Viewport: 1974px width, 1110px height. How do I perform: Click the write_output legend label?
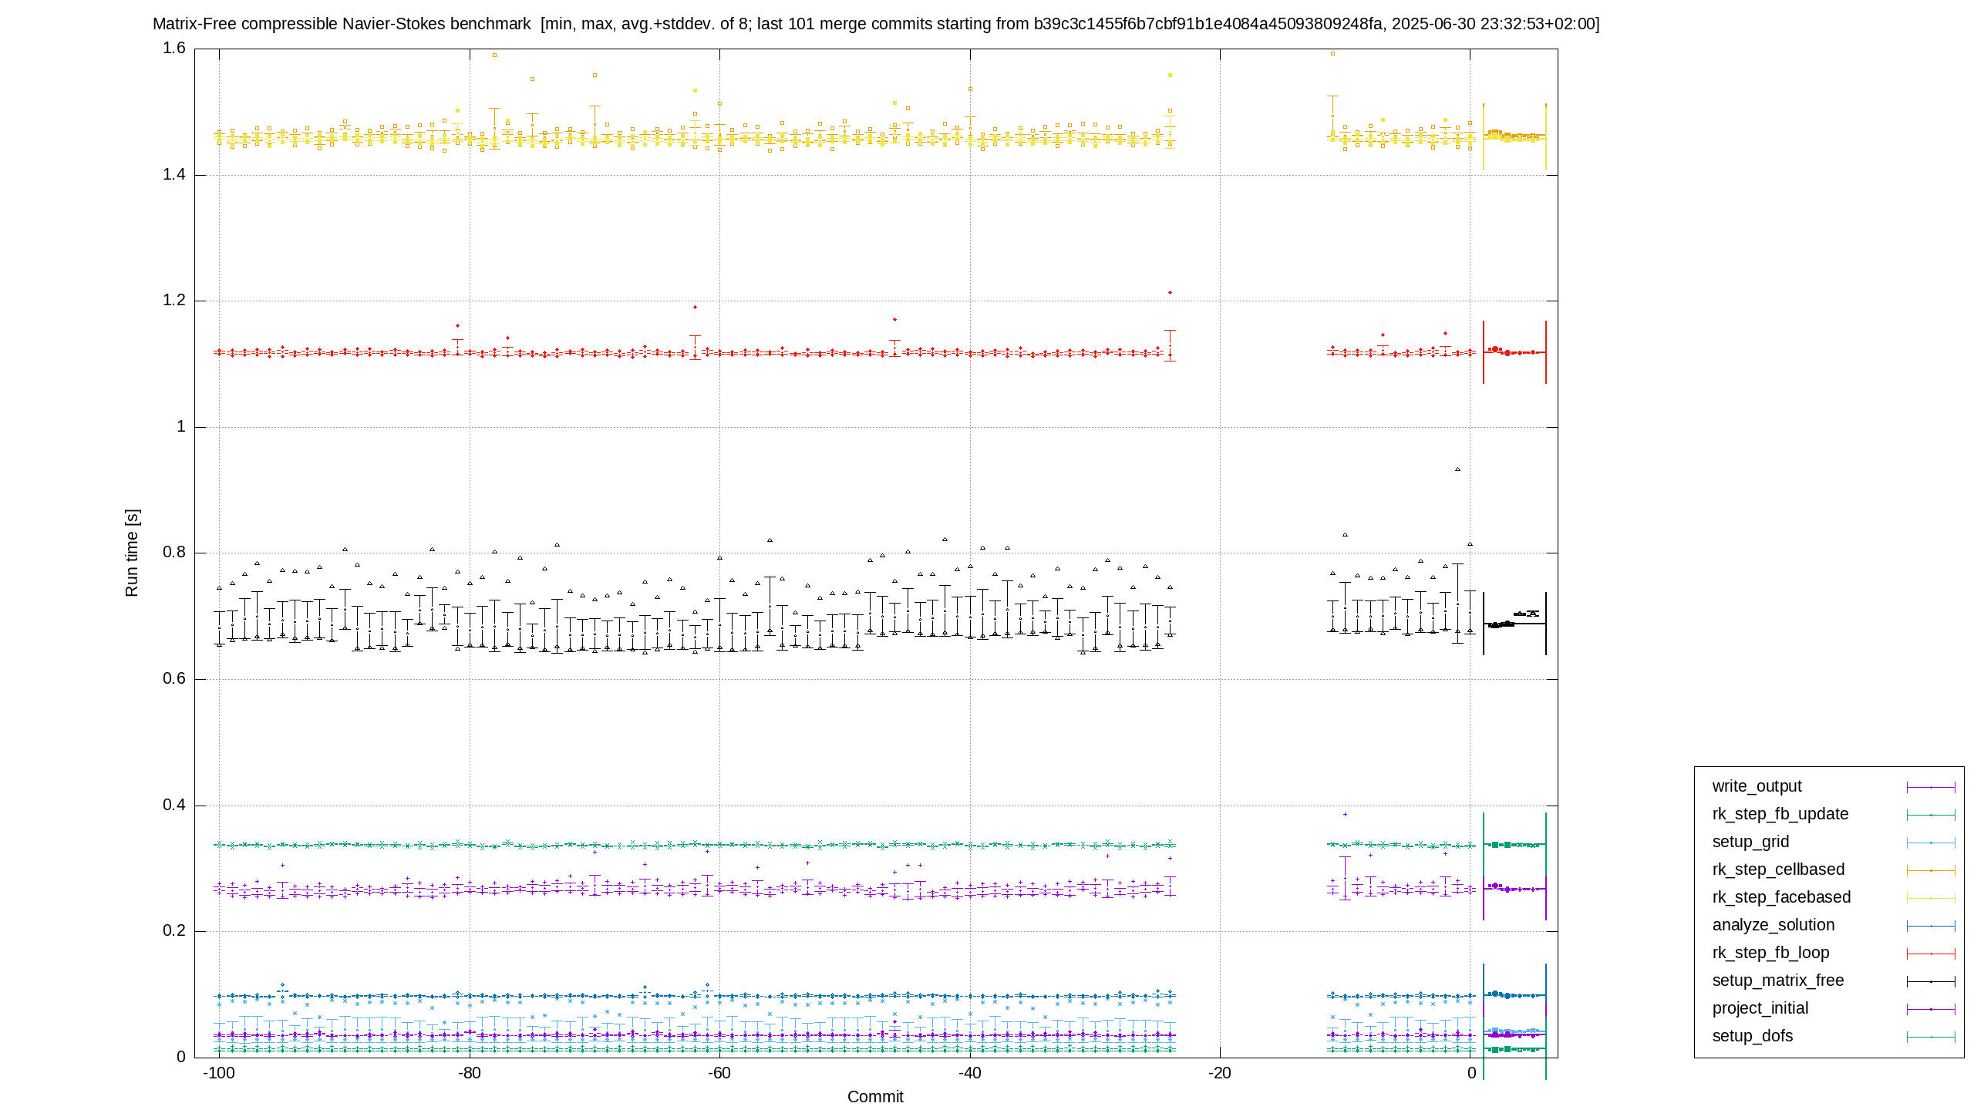(1757, 786)
